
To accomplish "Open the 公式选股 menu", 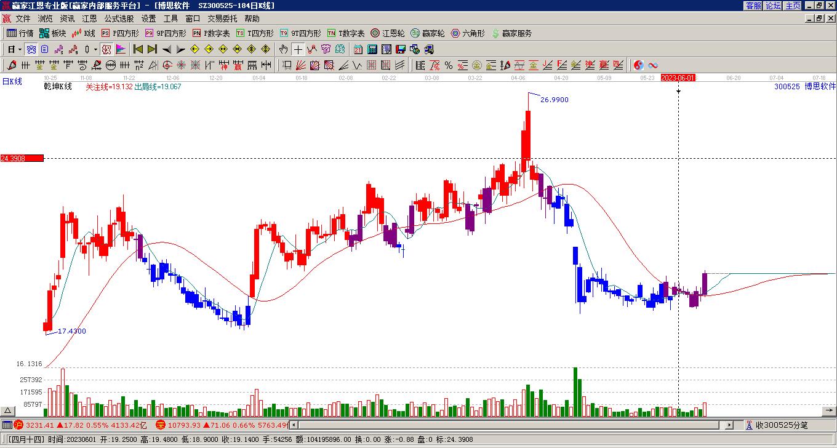I will (x=119, y=18).
